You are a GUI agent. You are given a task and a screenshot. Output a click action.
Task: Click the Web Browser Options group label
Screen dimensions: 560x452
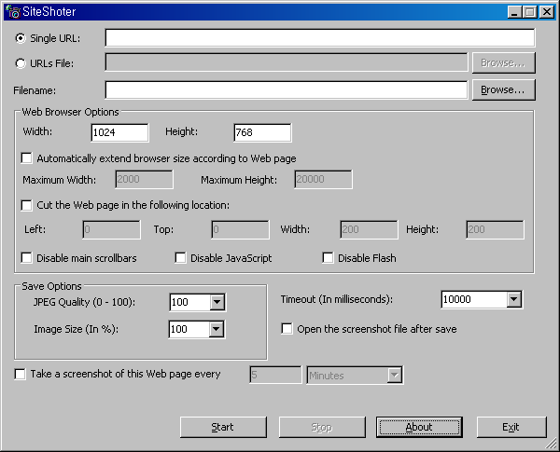click(70, 112)
